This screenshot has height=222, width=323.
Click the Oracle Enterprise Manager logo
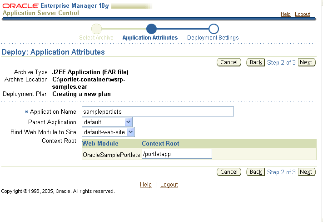point(55,6)
